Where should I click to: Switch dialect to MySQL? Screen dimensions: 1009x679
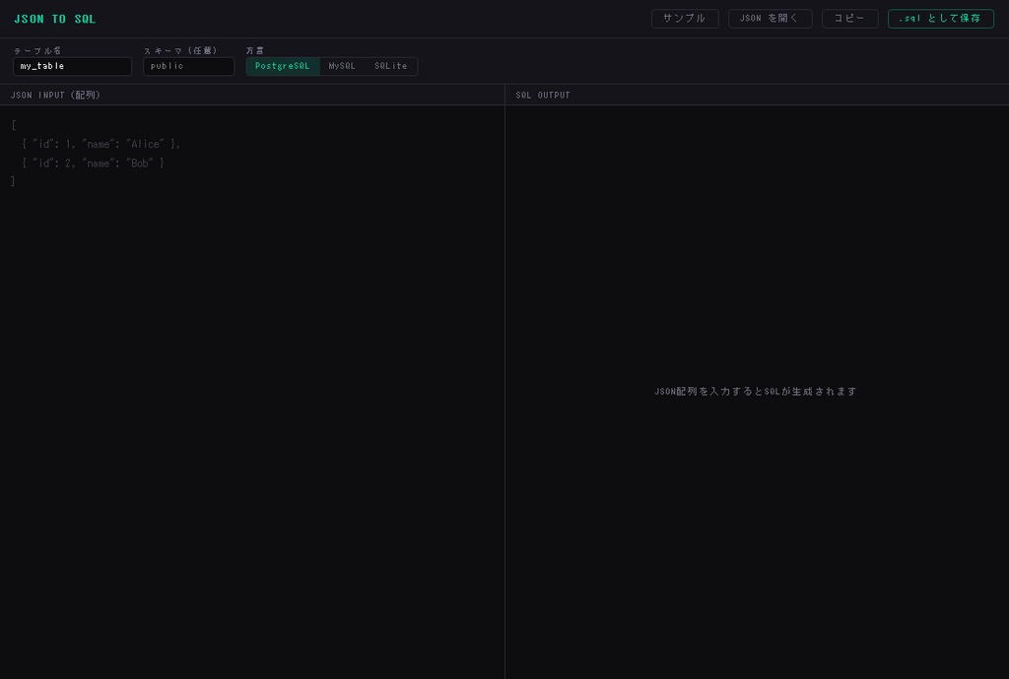[x=342, y=66]
